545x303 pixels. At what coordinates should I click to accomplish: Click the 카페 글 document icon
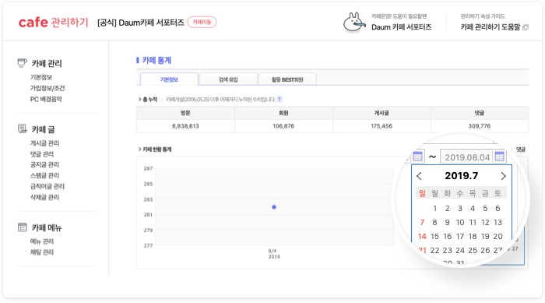coord(22,129)
